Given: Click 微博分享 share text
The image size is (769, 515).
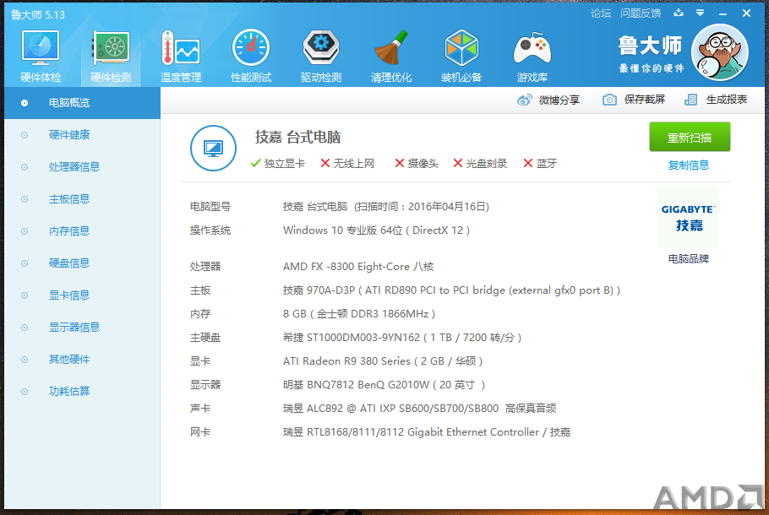Looking at the screenshot, I should [559, 100].
